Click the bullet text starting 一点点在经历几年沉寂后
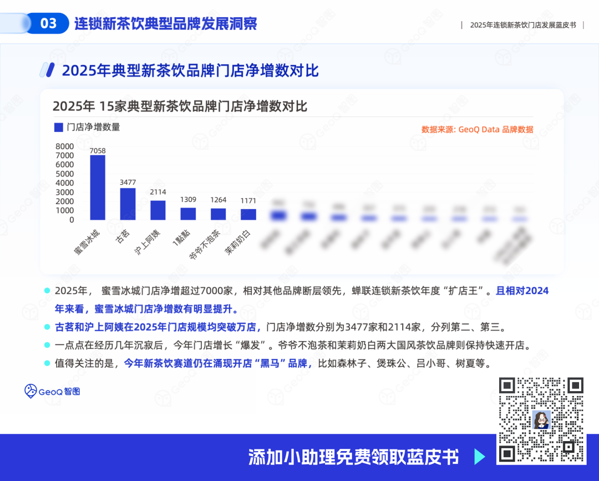 293,345
